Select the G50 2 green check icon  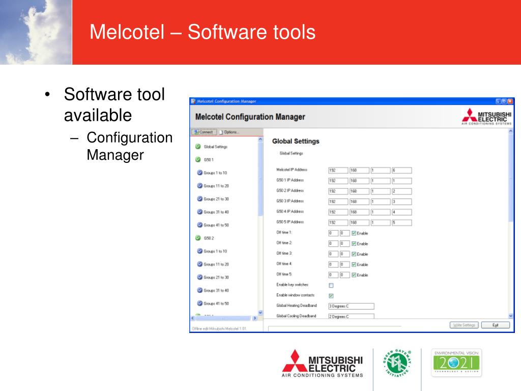[198, 238]
